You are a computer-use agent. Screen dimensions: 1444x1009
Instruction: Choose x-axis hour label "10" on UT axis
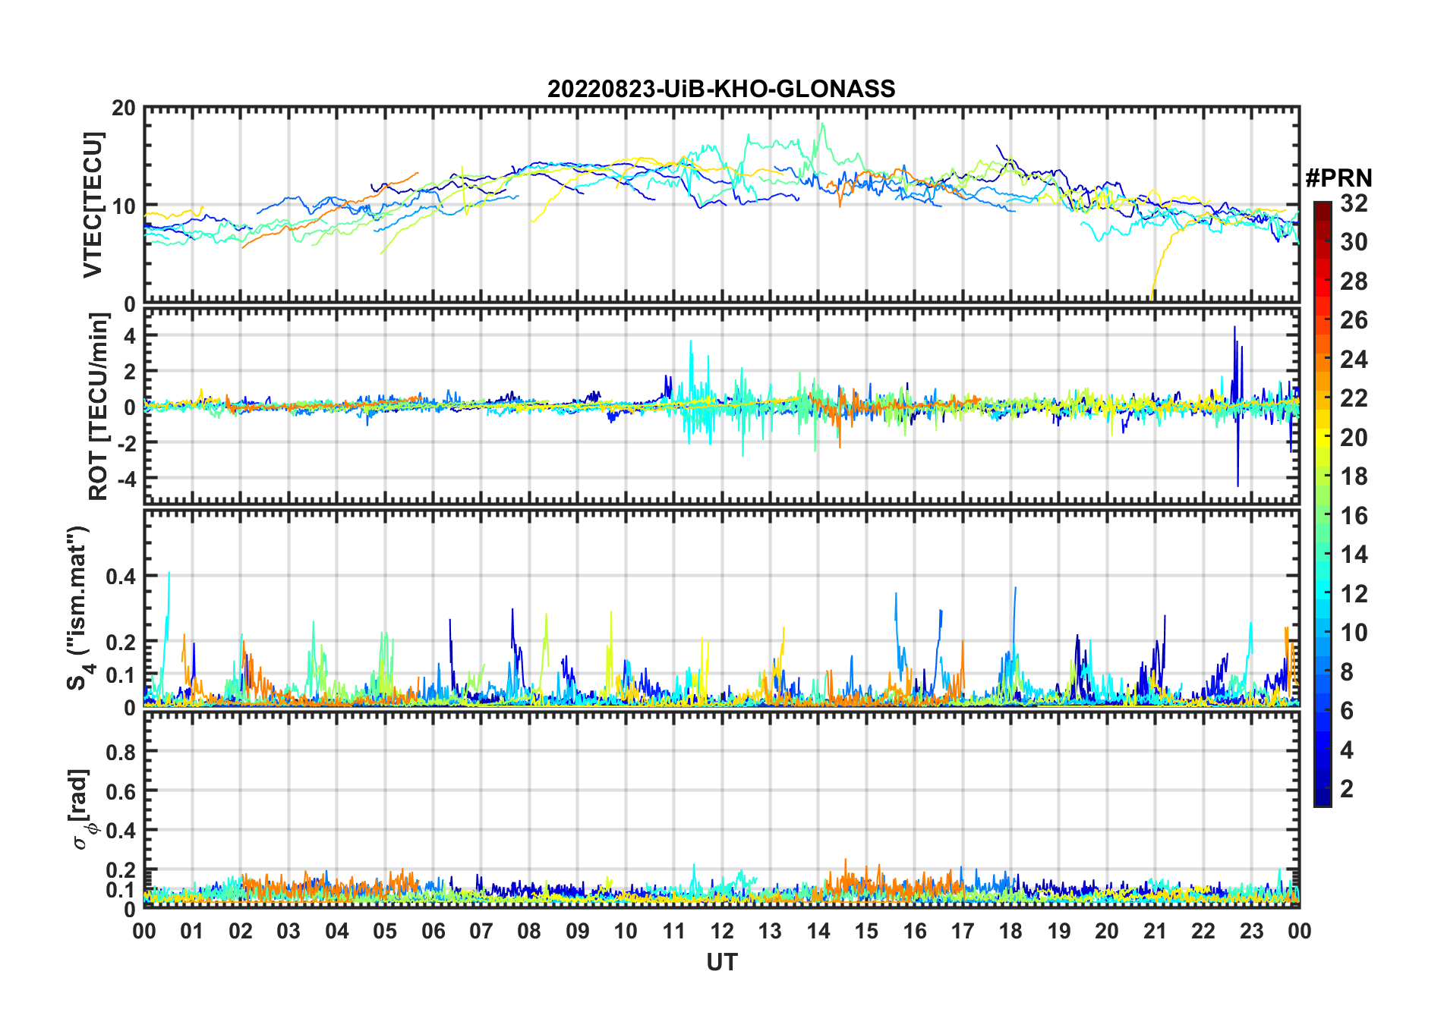point(626,931)
